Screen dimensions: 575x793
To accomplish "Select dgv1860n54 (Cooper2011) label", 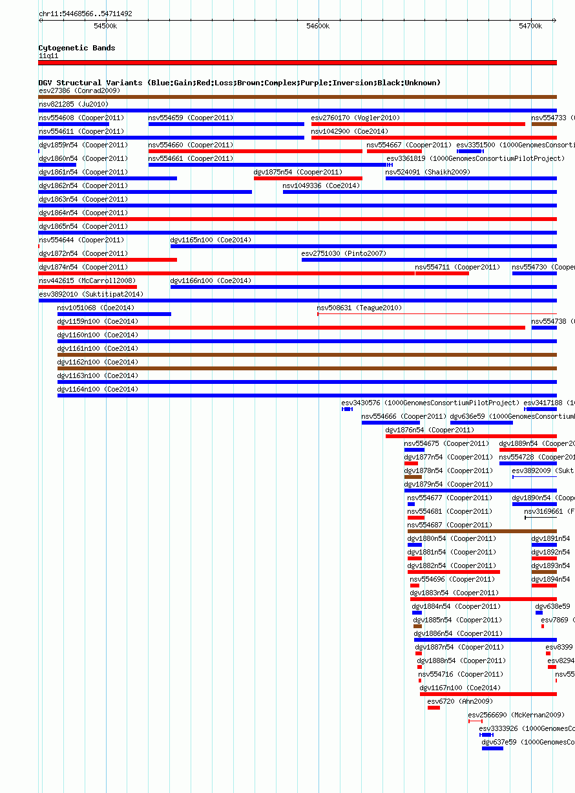I will 83,158.
